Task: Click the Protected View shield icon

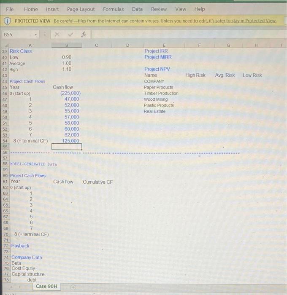Action: (x=7, y=21)
